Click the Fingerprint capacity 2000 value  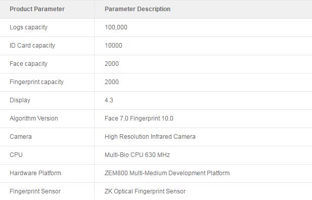(112, 82)
